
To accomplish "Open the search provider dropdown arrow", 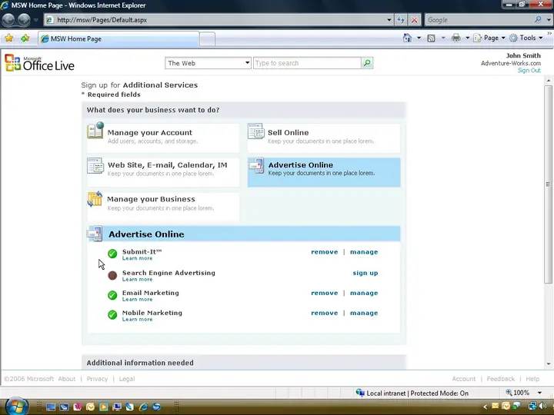I will [549, 20].
